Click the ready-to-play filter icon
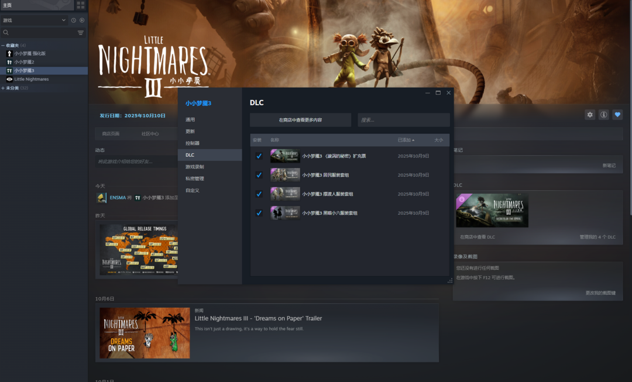This screenshot has width=632, height=382. (82, 20)
